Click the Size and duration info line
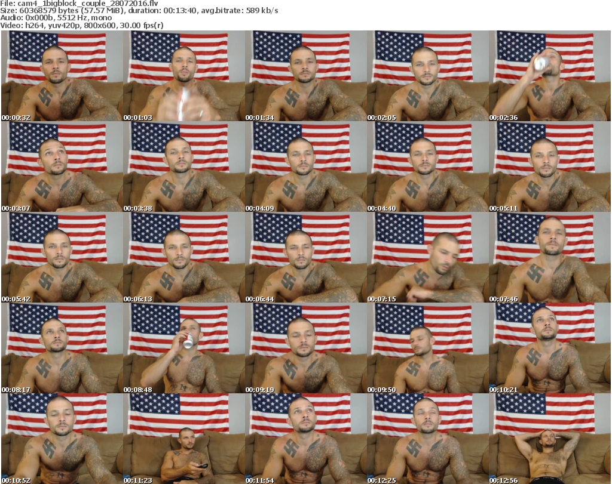The width and height of the screenshot is (612, 484). (x=139, y=11)
